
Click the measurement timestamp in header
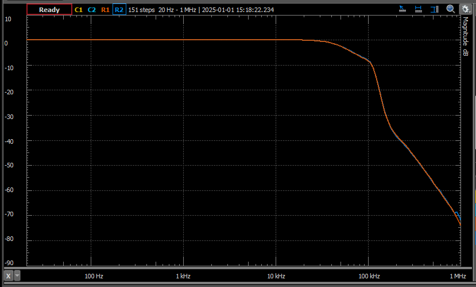tap(238, 10)
